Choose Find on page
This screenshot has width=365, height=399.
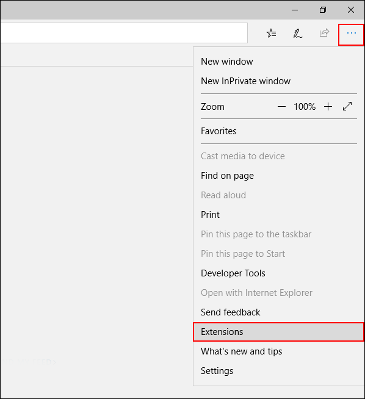coord(279,176)
